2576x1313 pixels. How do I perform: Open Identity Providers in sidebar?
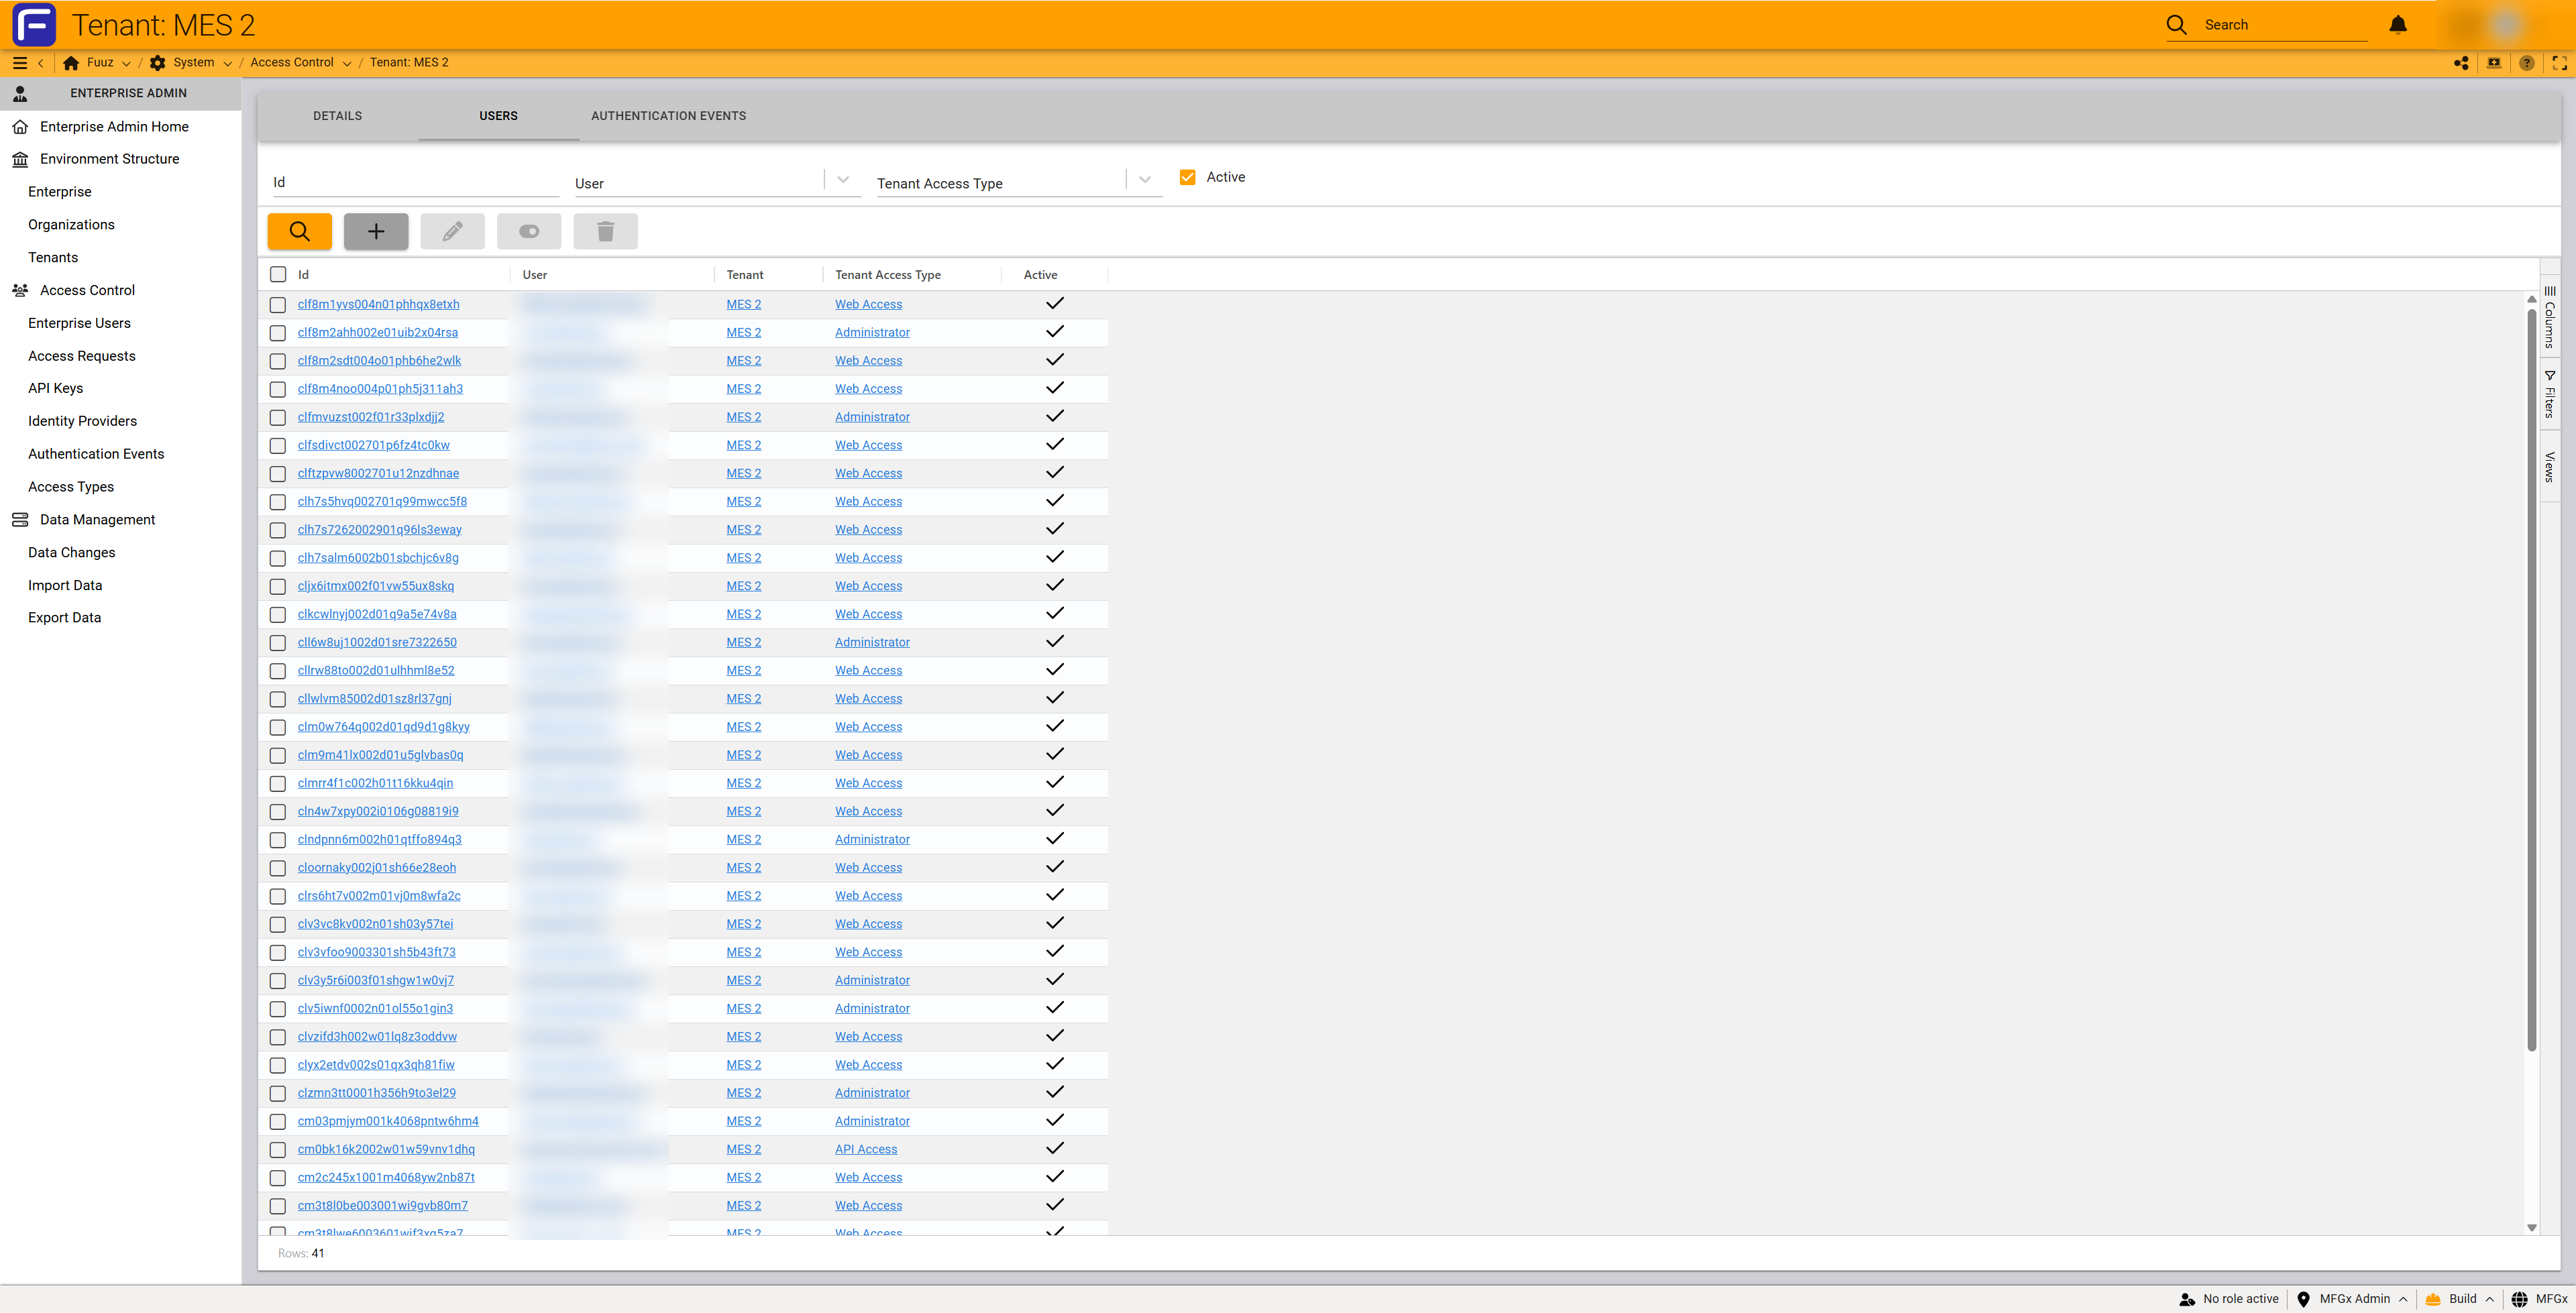(82, 421)
